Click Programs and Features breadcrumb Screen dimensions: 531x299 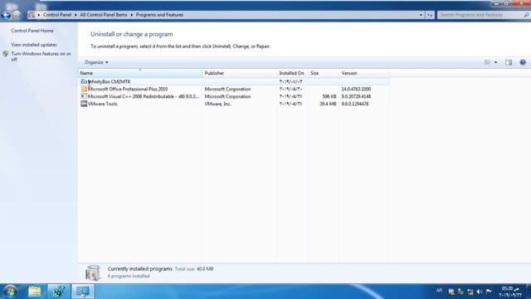(159, 15)
